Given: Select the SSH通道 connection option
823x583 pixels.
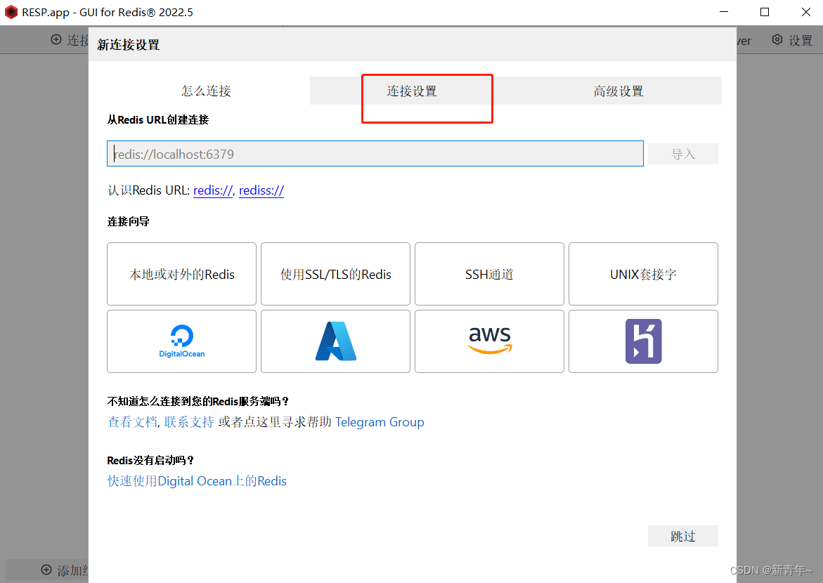Looking at the screenshot, I should click(489, 274).
